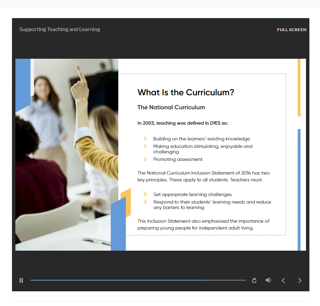
Task: Click chevron bullet beside 'Set appropriate learning challenges'
Action: pos(145,194)
